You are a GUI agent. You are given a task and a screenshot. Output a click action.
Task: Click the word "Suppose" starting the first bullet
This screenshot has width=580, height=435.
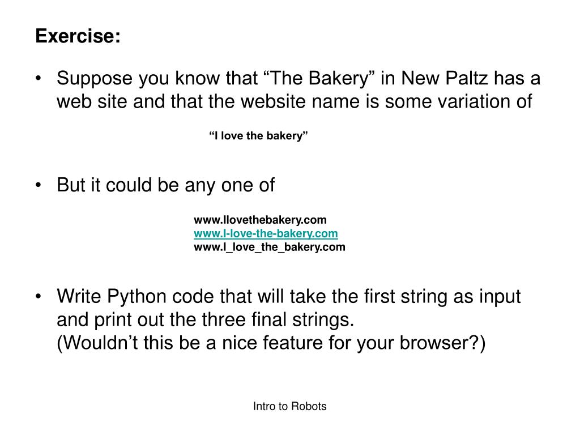tap(95, 78)
